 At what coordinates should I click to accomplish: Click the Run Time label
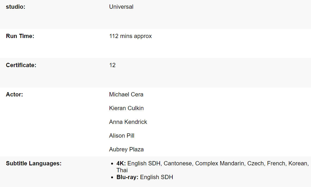pos(20,36)
